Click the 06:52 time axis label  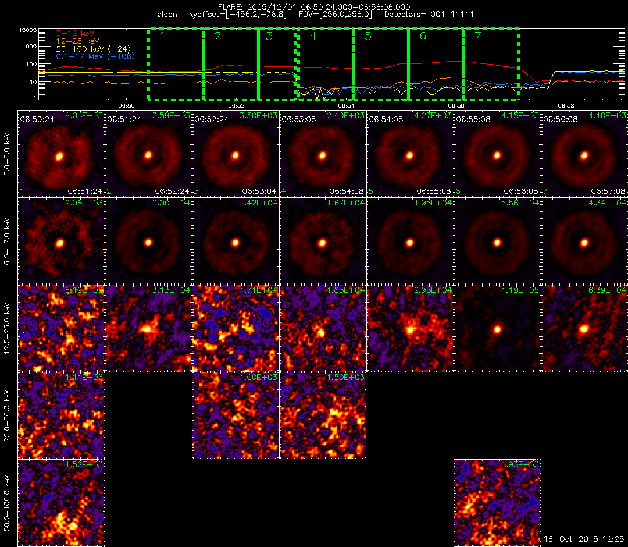click(x=236, y=106)
